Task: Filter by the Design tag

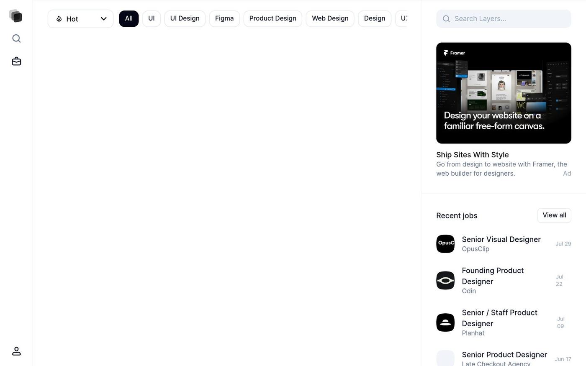Action: pyautogui.click(x=375, y=19)
